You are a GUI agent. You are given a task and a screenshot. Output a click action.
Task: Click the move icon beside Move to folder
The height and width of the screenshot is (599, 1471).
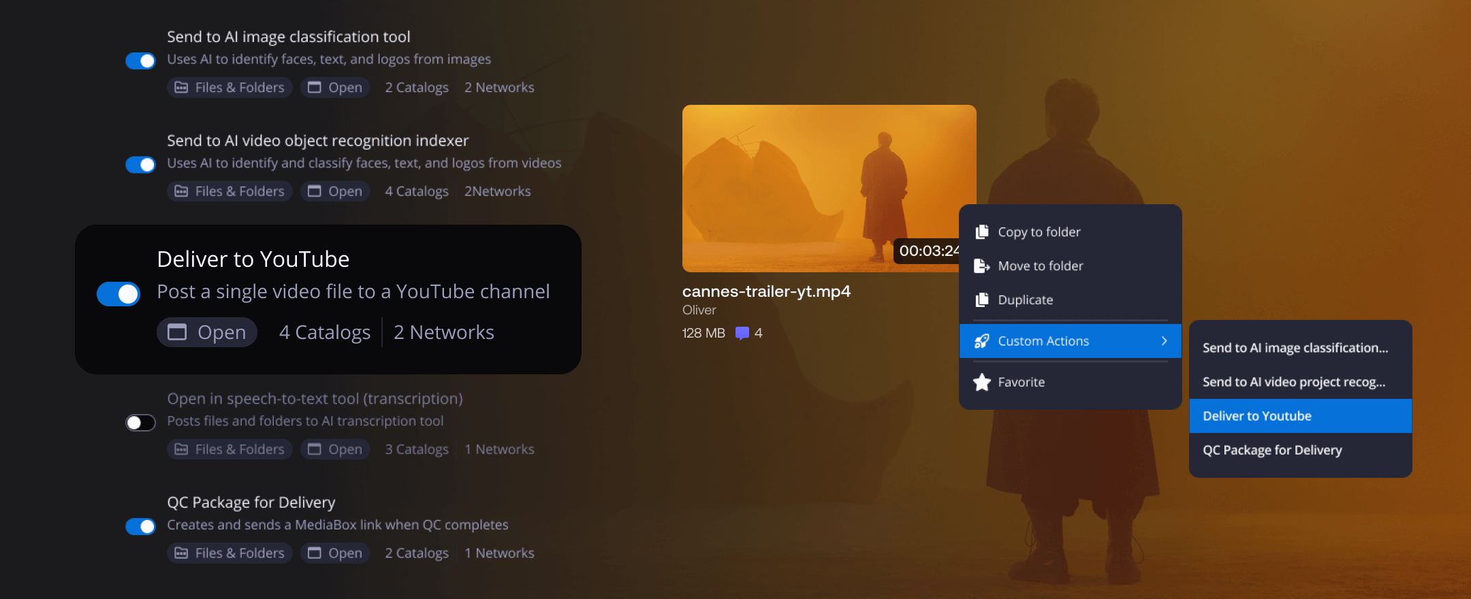pos(982,266)
